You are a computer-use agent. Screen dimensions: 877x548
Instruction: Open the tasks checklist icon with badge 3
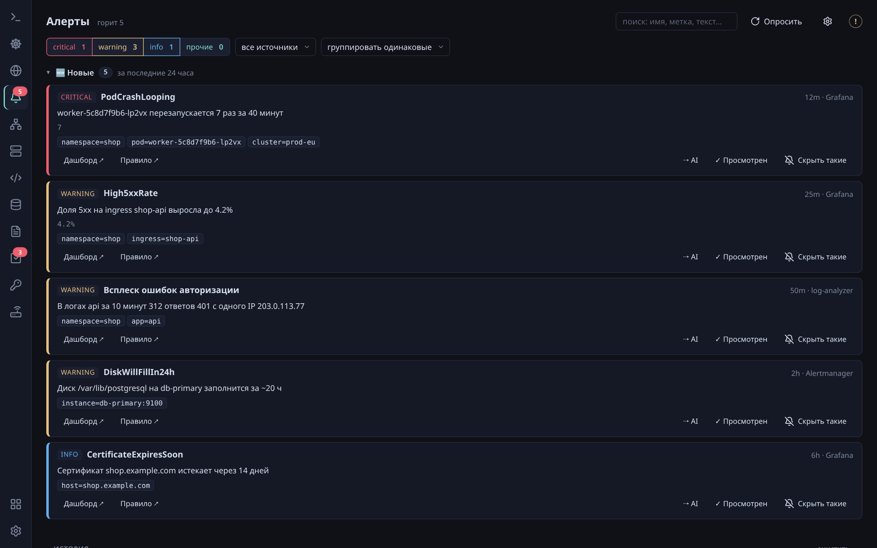(x=15, y=258)
